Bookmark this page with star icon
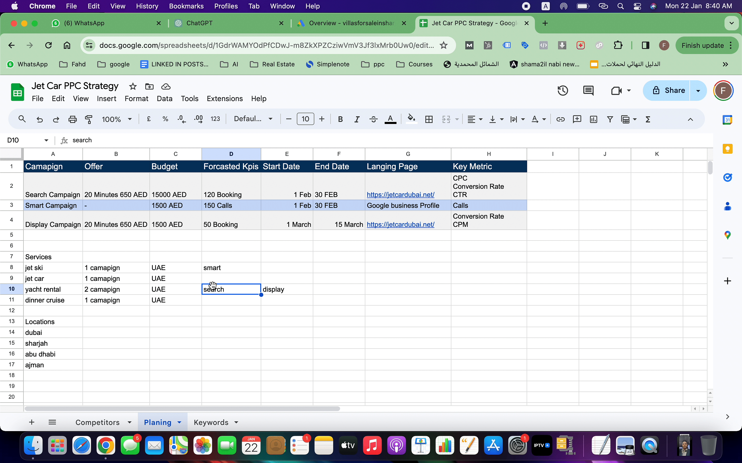The width and height of the screenshot is (742, 463). (443, 46)
